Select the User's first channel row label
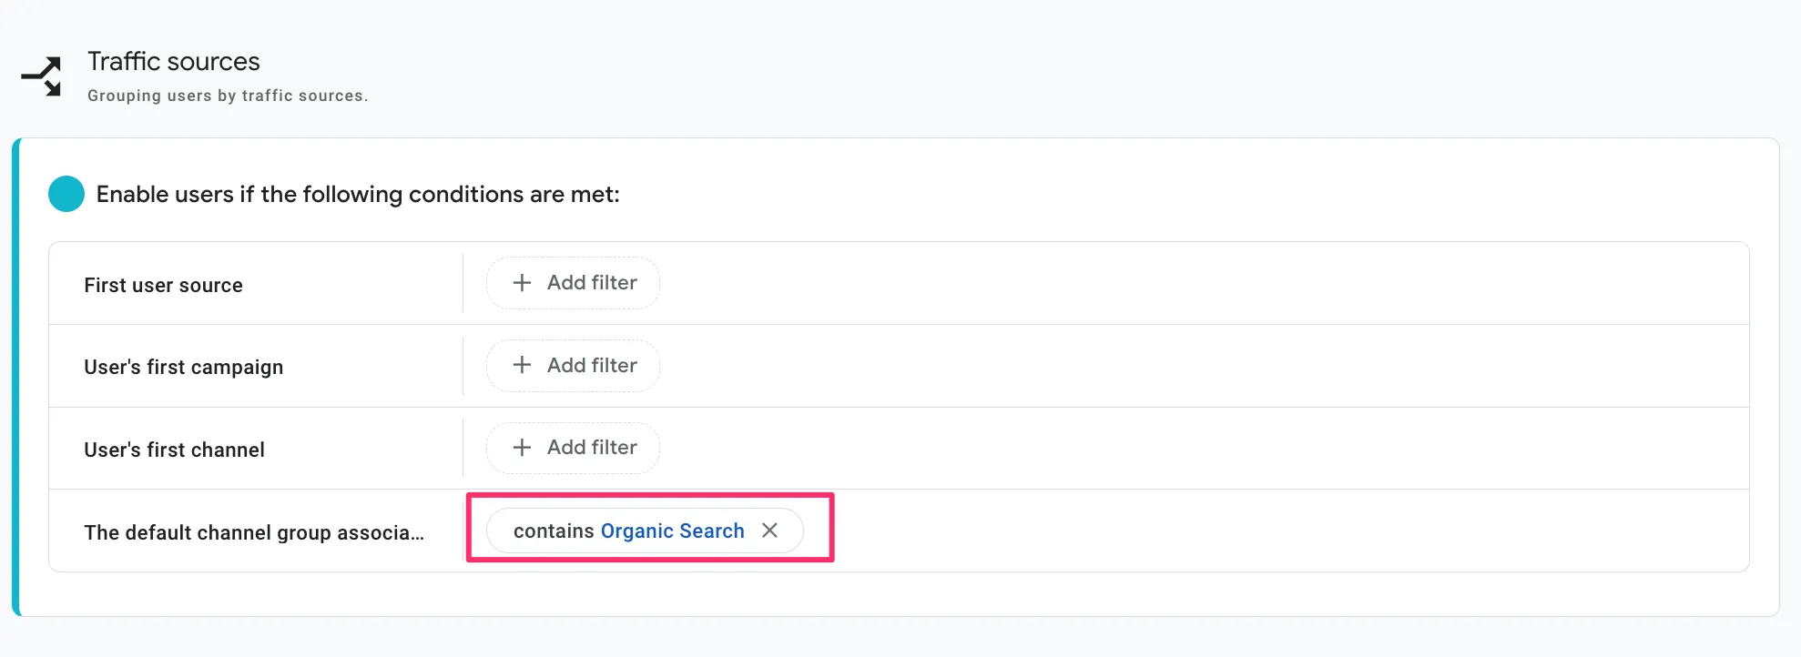This screenshot has width=1801, height=657. point(174,450)
